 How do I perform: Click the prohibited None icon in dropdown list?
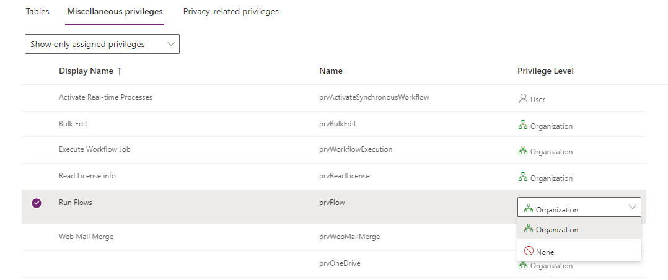point(529,251)
